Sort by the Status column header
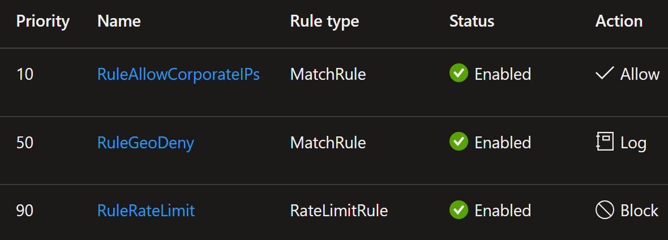 click(472, 21)
